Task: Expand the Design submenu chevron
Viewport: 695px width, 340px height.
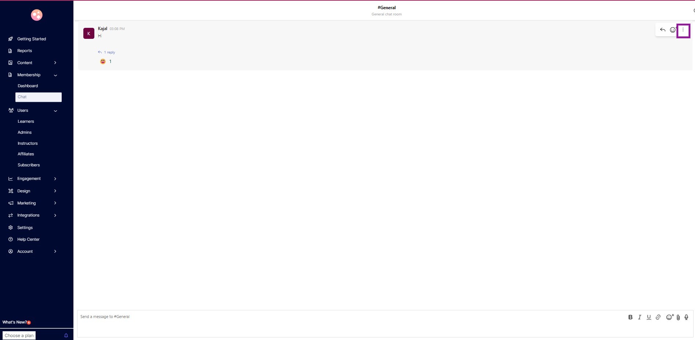Action: (x=55, y=191)
